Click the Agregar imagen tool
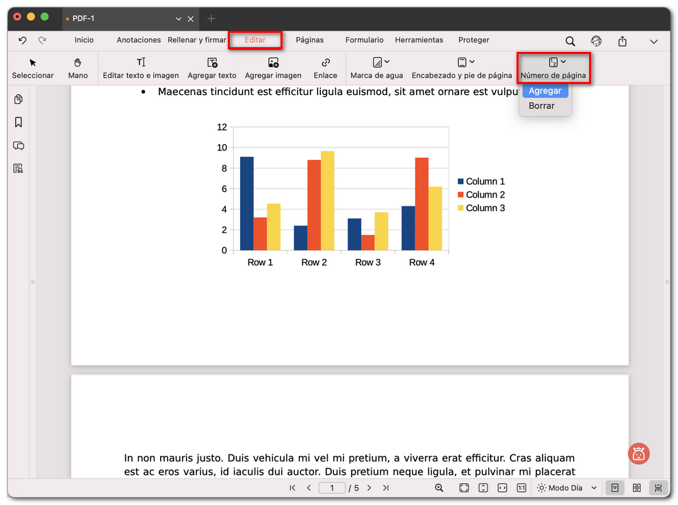 tap(273, 68)
